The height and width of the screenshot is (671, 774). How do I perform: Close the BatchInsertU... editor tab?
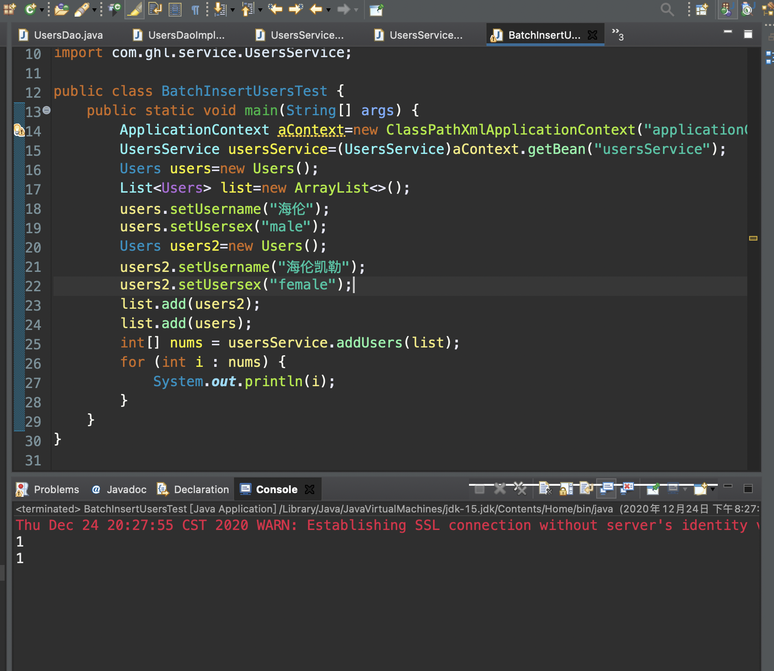(x=593, y=35)
